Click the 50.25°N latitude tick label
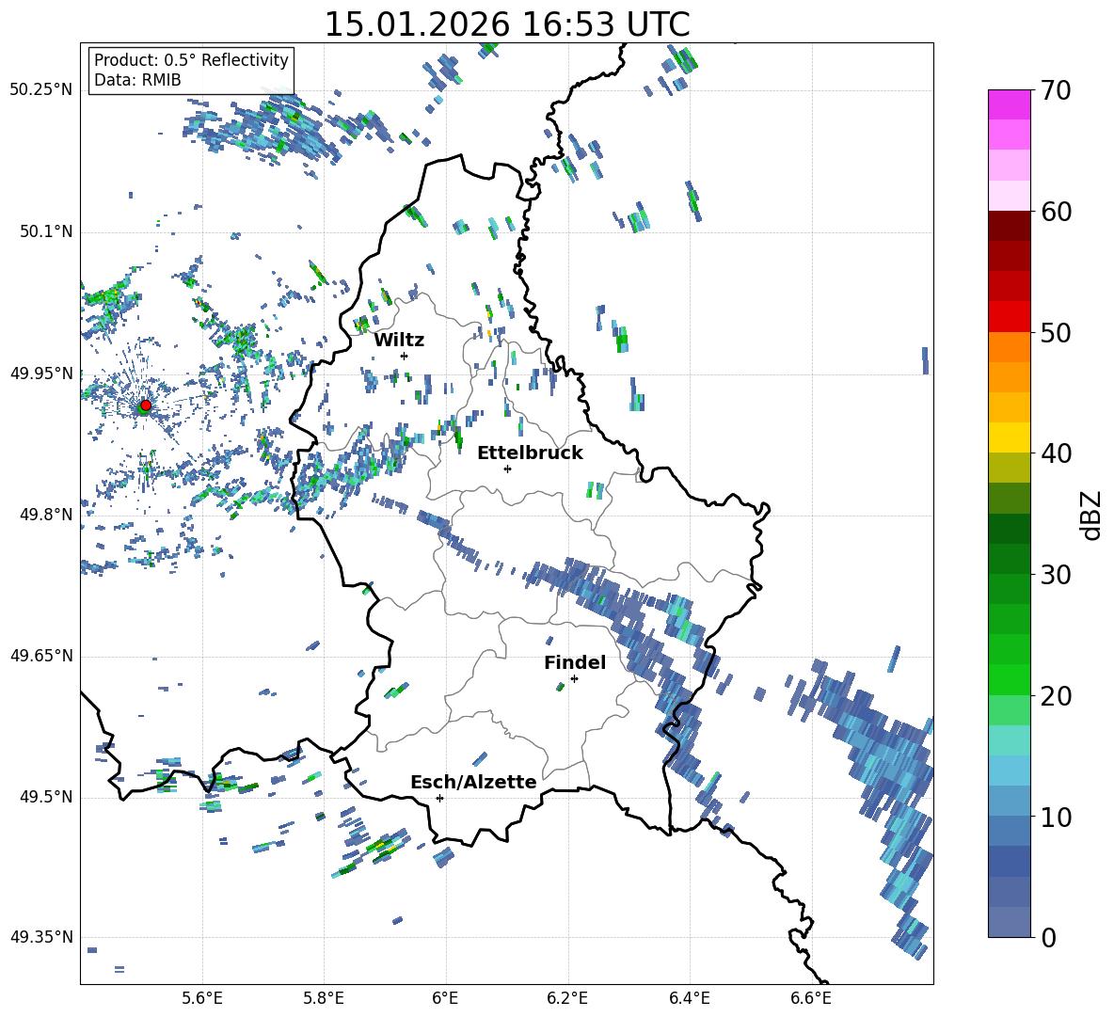1114x1017 pixels. (40, 90)
